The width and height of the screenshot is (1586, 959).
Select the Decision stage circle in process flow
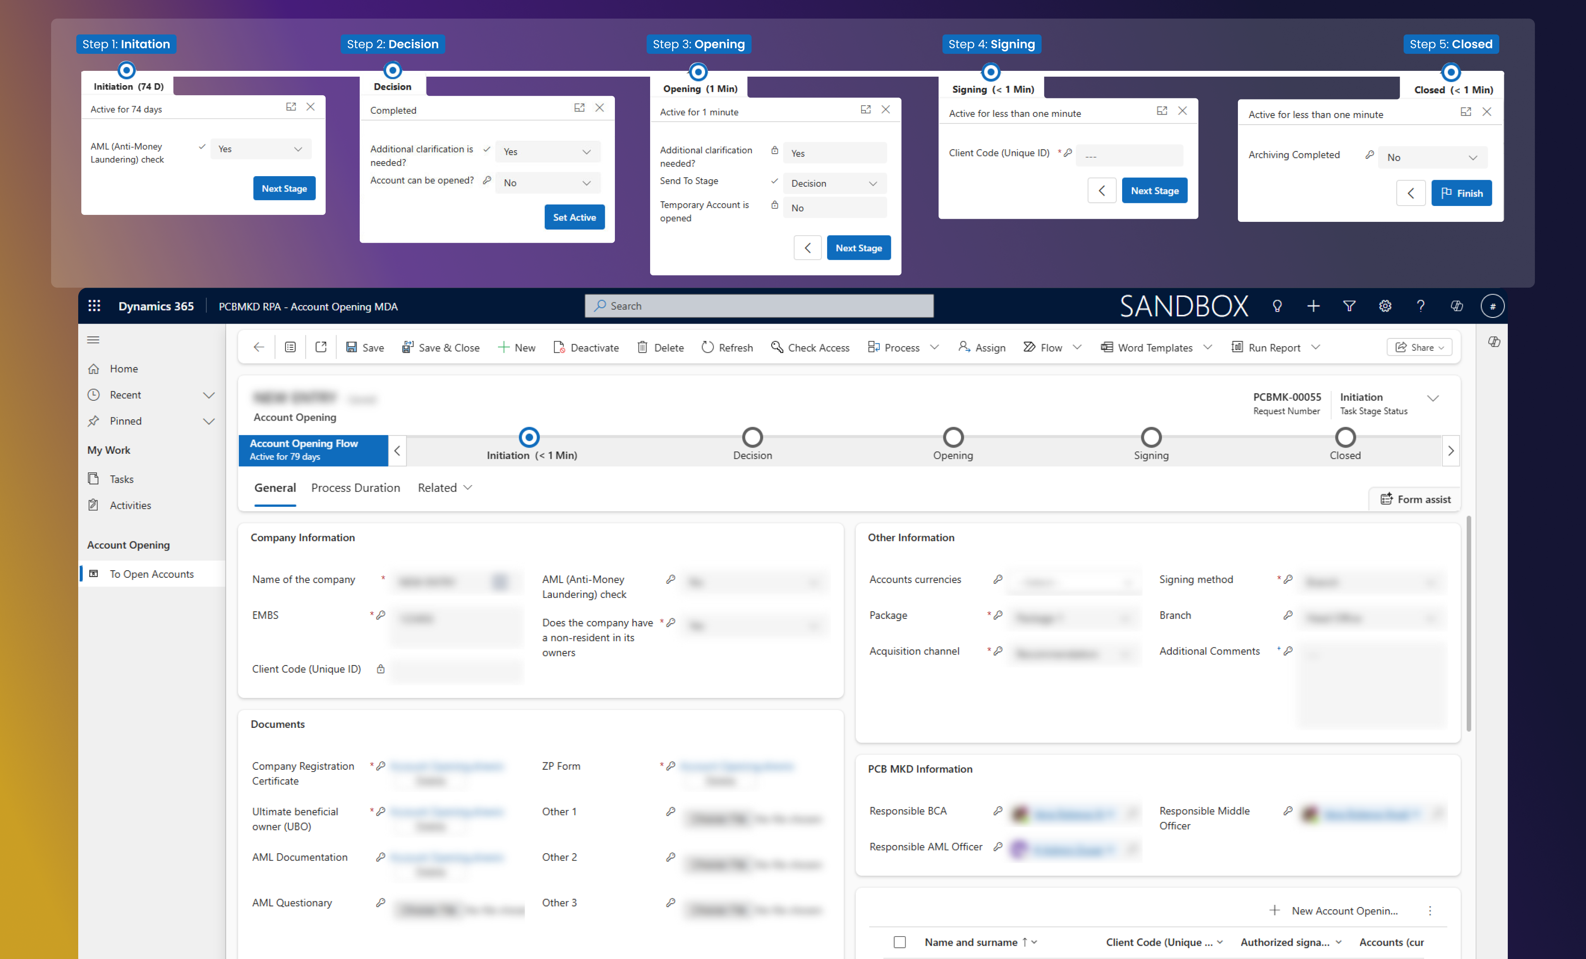click(752, 437)
